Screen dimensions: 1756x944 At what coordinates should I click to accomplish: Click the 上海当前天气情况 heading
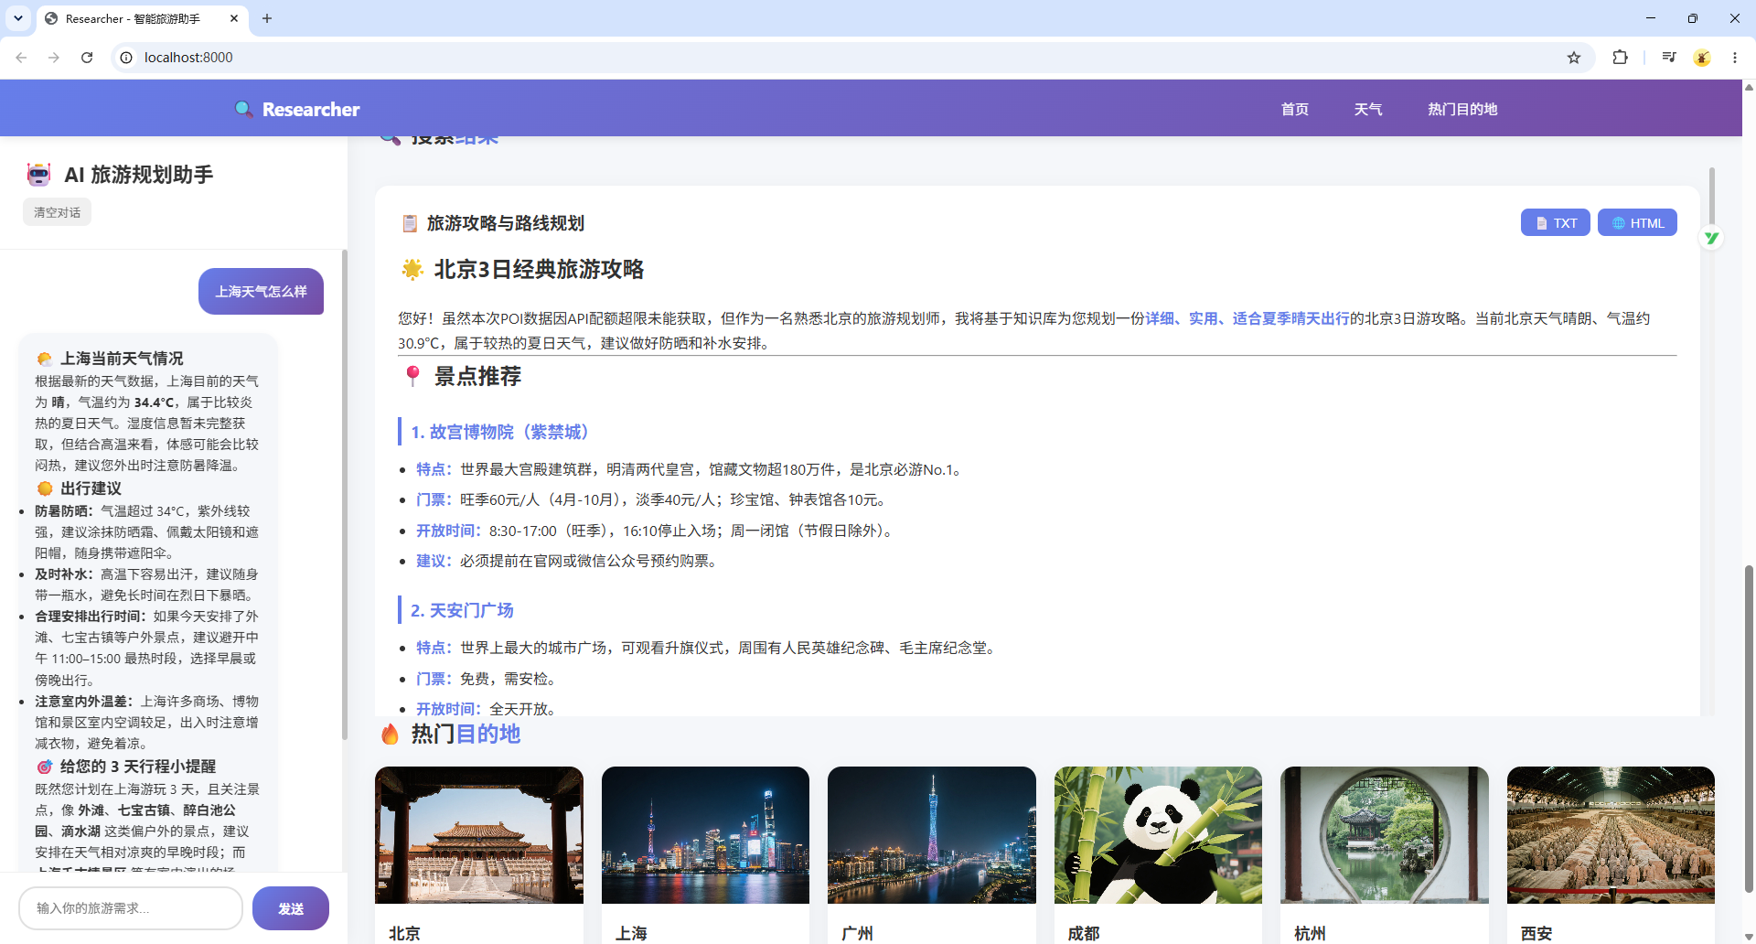click(x=122, y=359)
